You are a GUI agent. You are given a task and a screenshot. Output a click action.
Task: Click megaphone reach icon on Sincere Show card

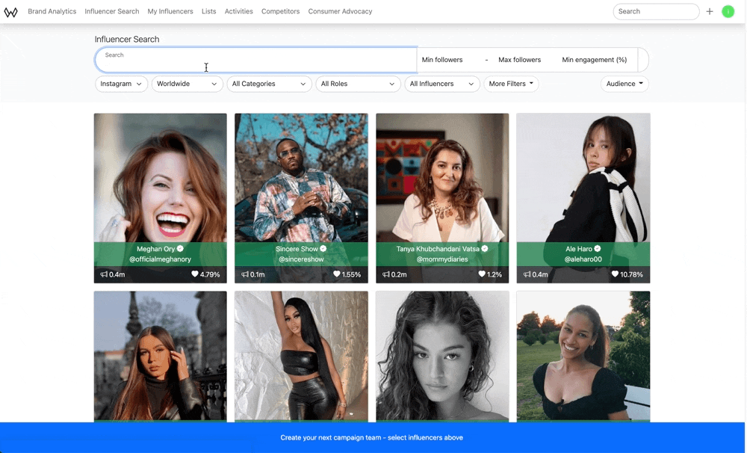click(x=244, y=274)
